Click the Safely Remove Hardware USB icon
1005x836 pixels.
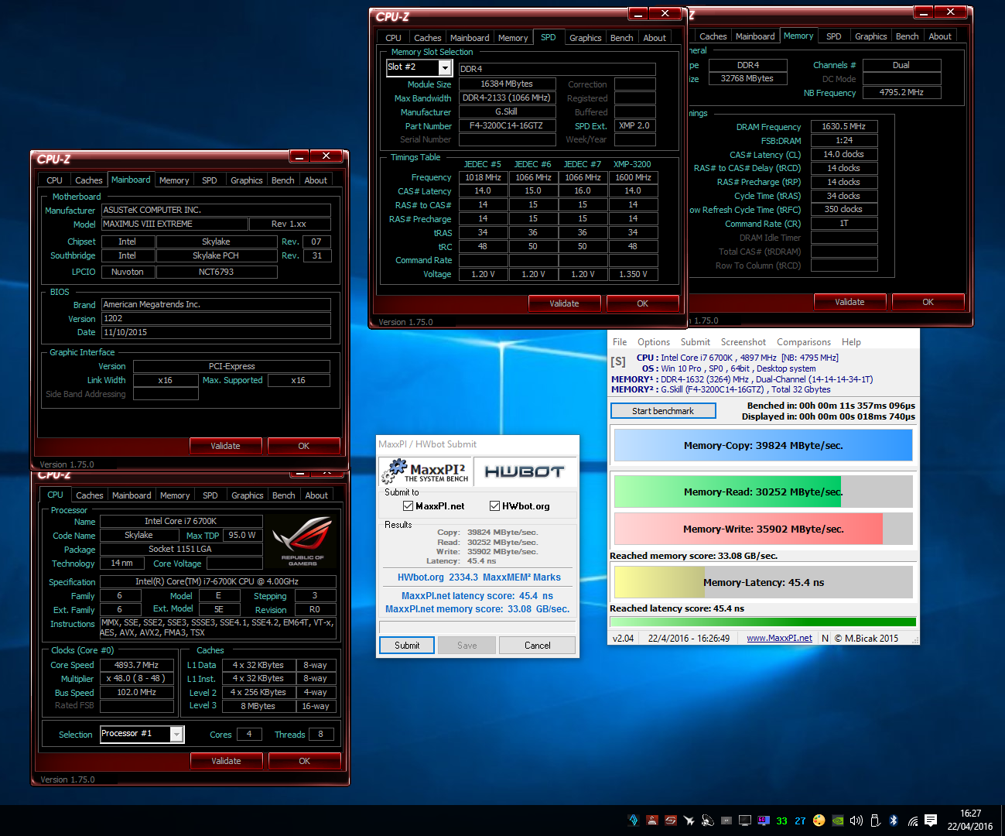(x=875, y=821)
